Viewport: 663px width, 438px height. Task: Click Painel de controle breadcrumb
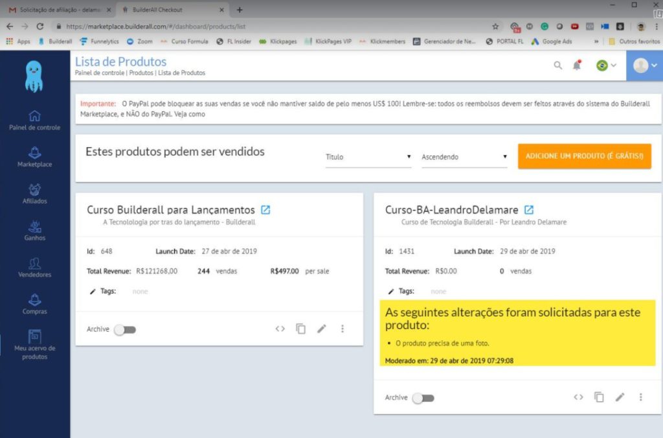(x=100, y=73)
